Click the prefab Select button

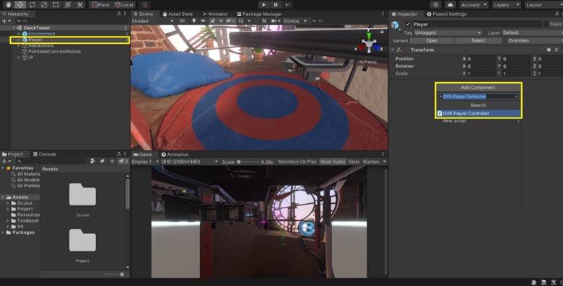478,40
